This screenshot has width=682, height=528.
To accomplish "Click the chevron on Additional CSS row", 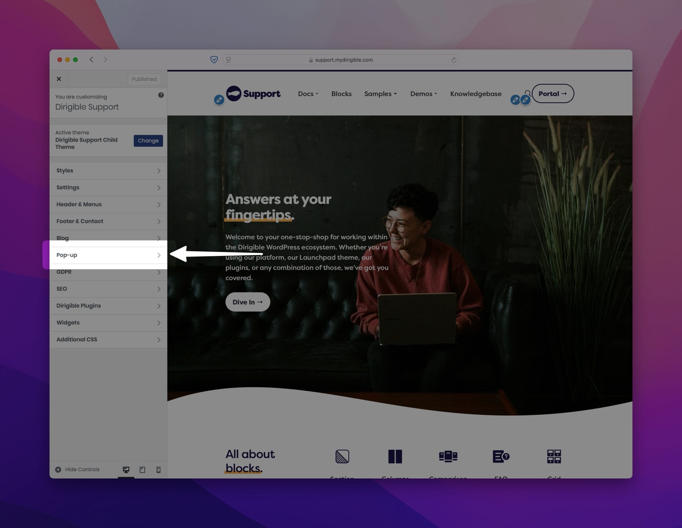I will (x=159, y=339).
